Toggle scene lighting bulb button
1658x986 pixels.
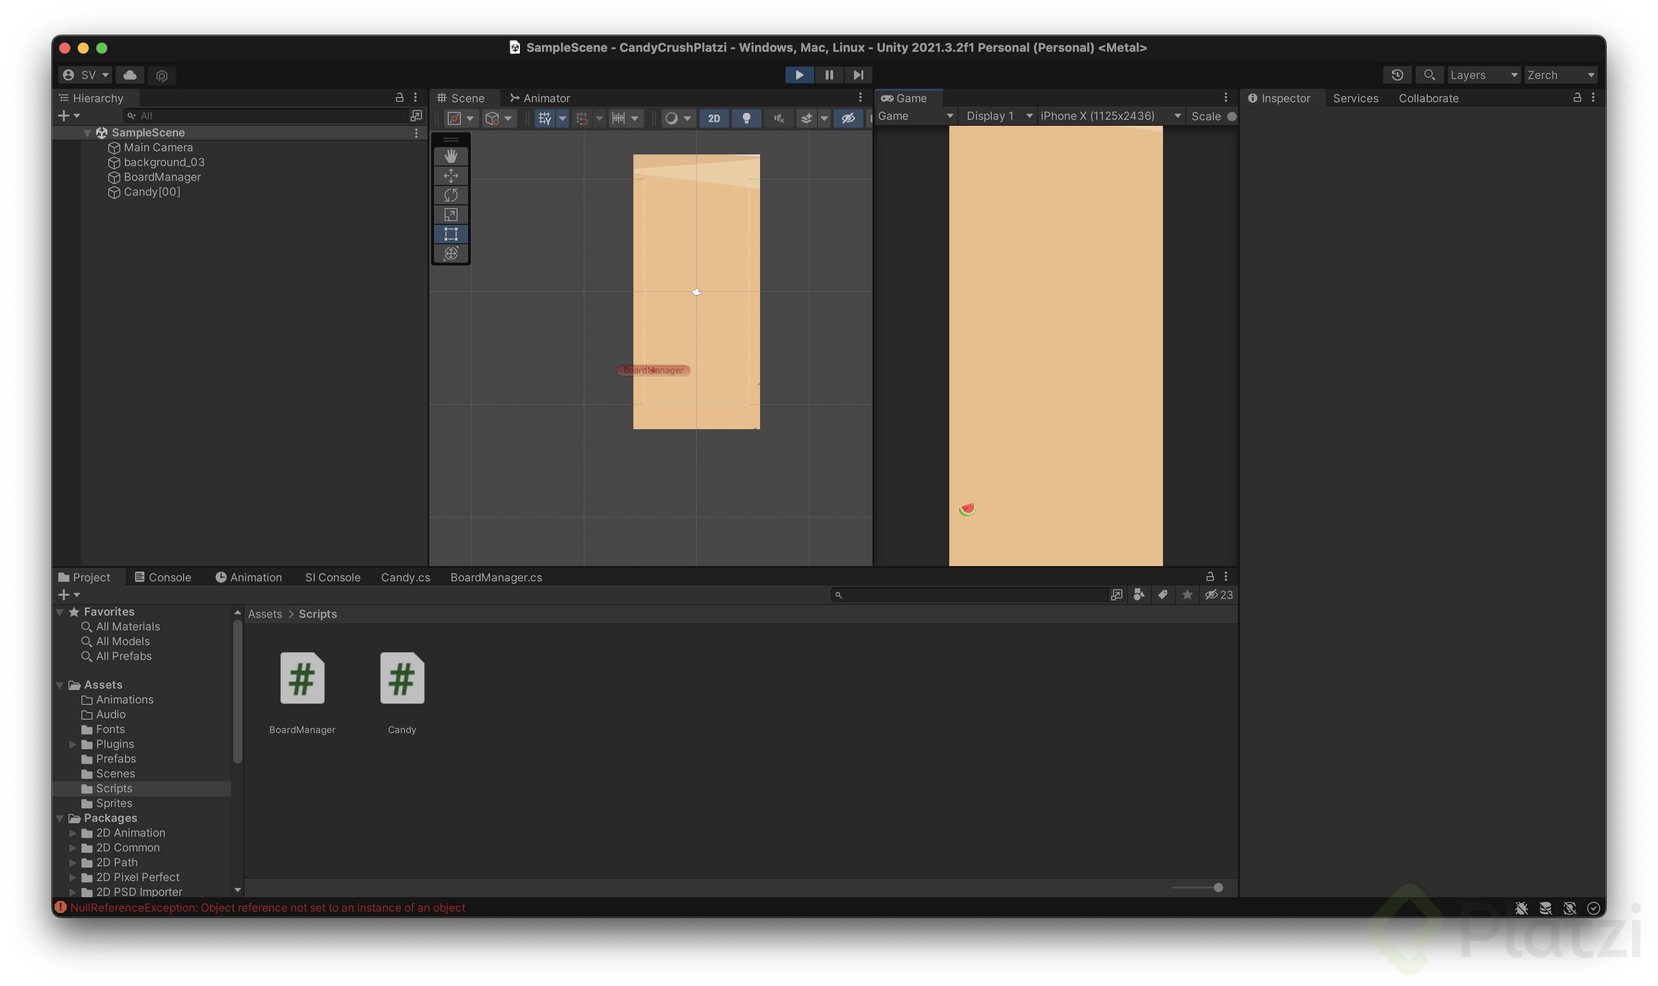(x=746, y=118)
